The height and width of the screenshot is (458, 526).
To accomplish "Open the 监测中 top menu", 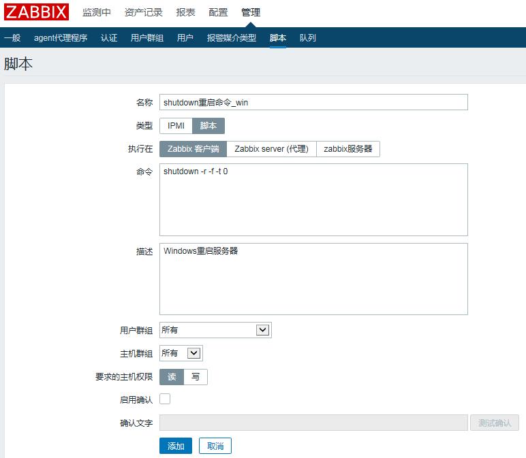I will (x=97, y=12).
